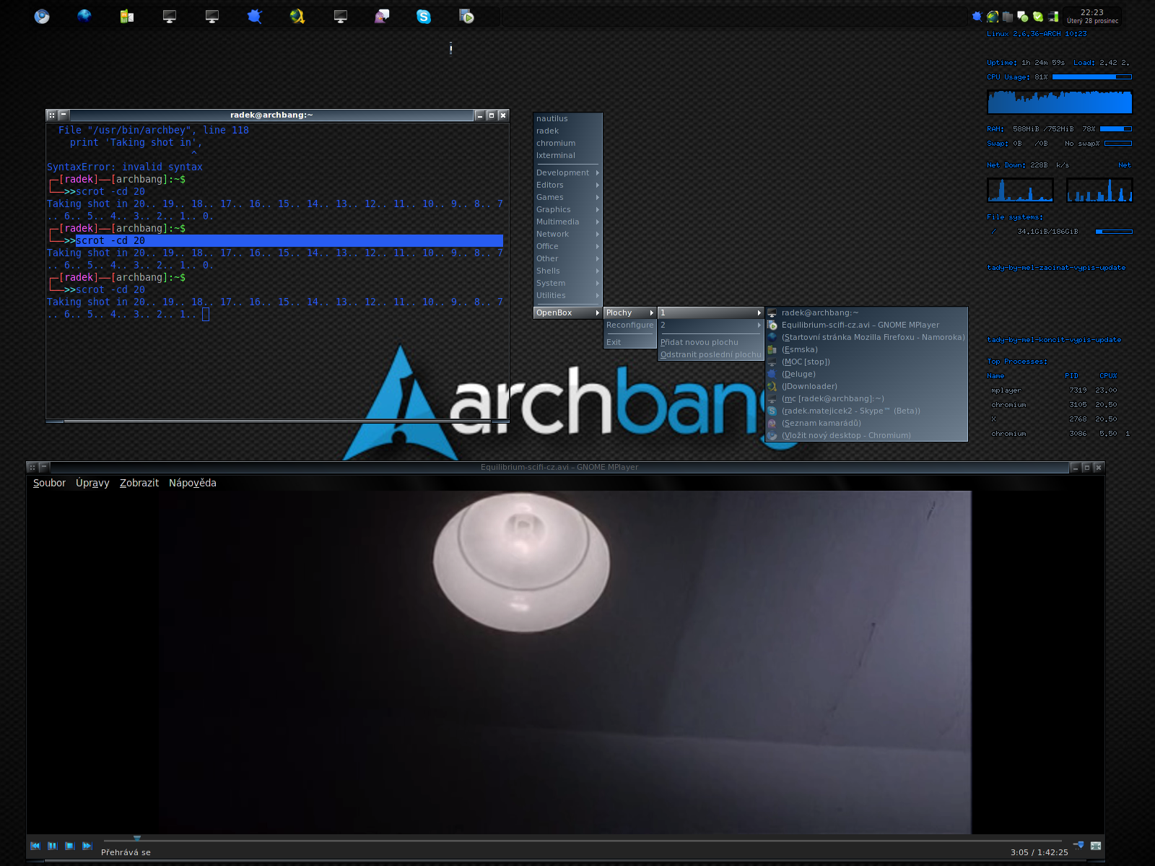Expand the Games submenu
The image size is (1155, 866).
pos(567,197)
